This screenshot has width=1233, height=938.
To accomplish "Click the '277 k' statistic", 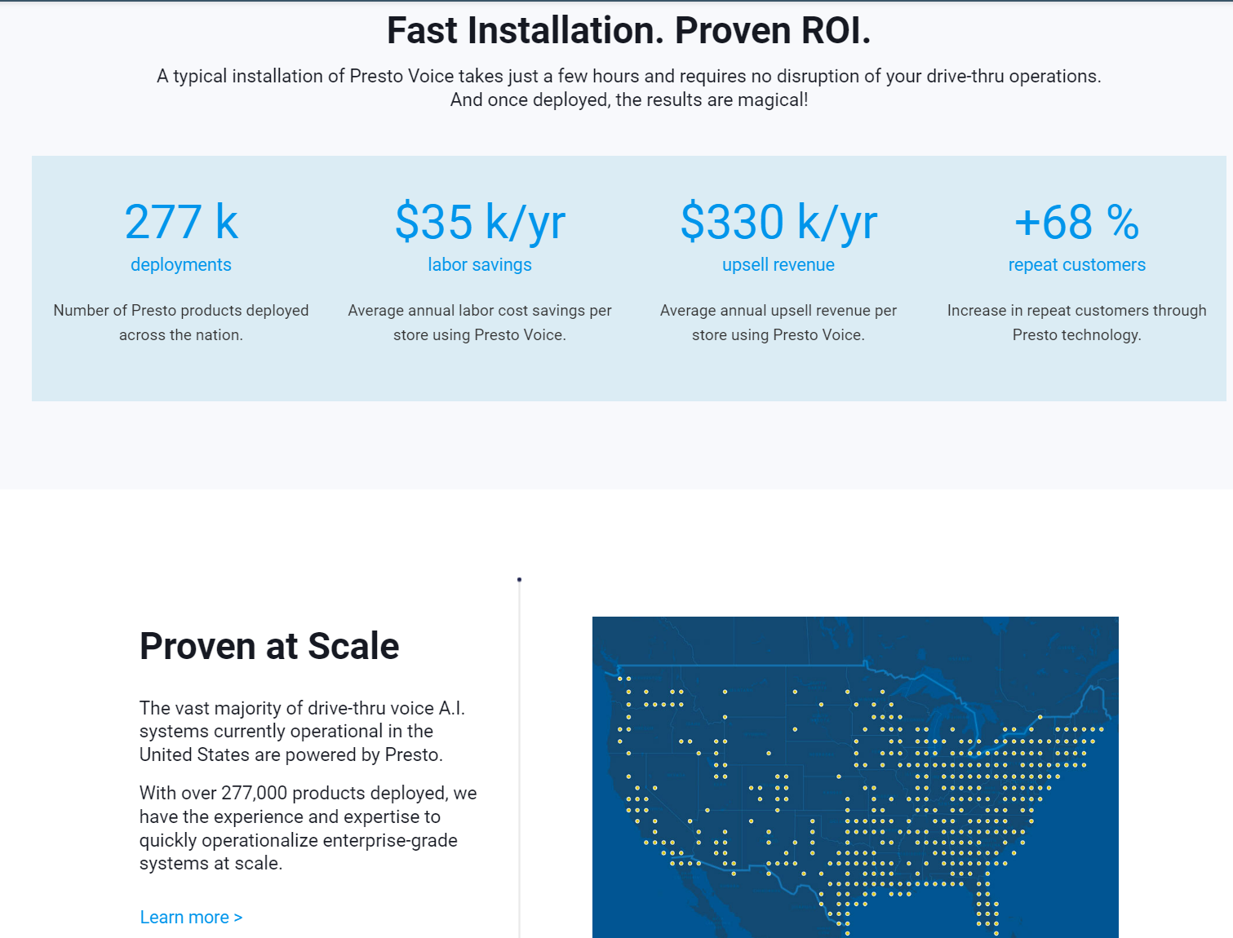I will click(181, 222).
